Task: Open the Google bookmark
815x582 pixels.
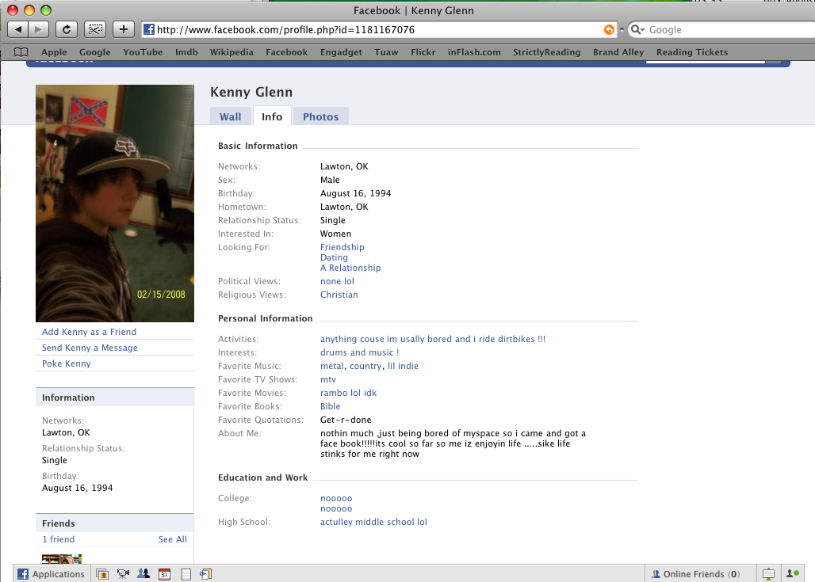Action: point(94,52)
